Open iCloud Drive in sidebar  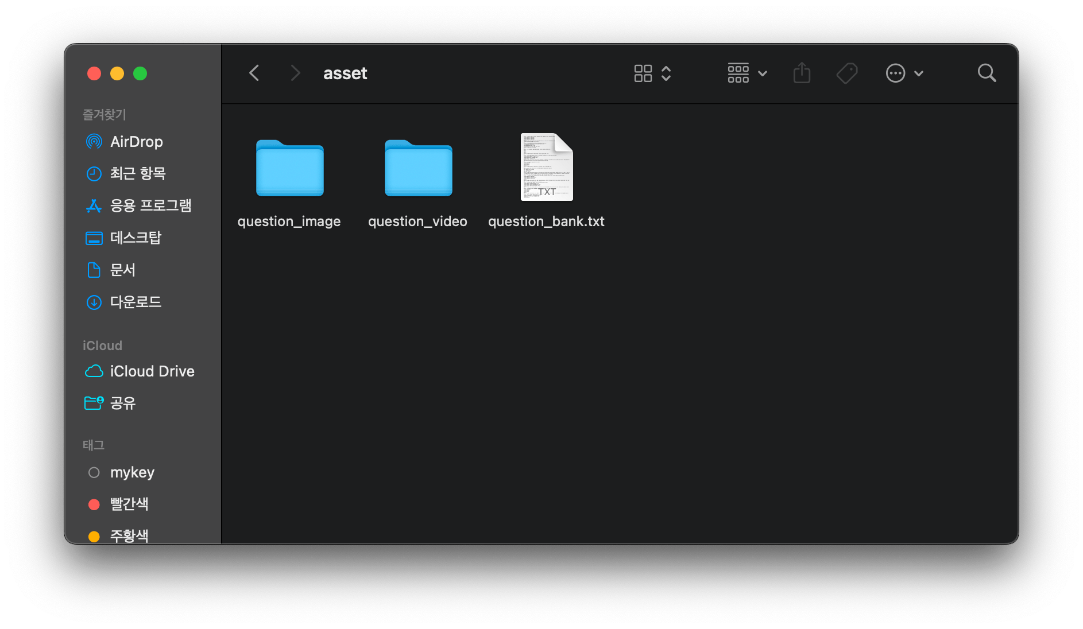(x=152, y=371)
